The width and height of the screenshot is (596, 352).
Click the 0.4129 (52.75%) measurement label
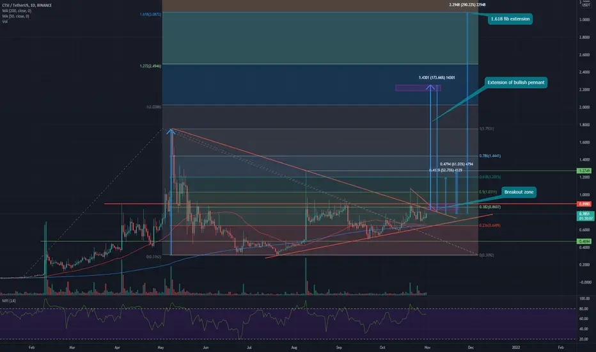[446, 170]
